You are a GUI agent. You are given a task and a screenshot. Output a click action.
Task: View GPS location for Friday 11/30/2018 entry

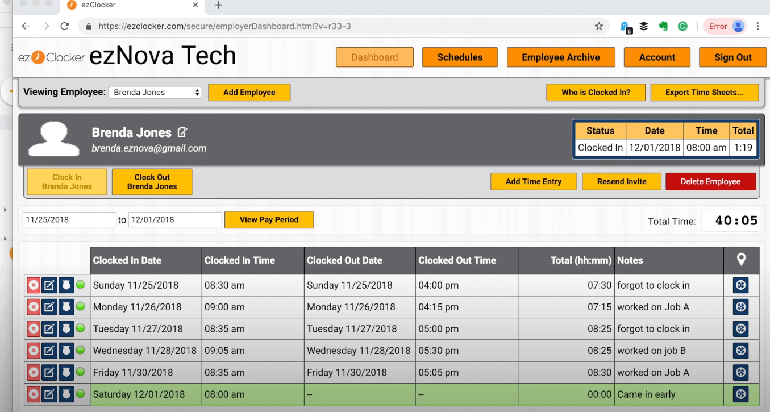(x=740, y=372)
